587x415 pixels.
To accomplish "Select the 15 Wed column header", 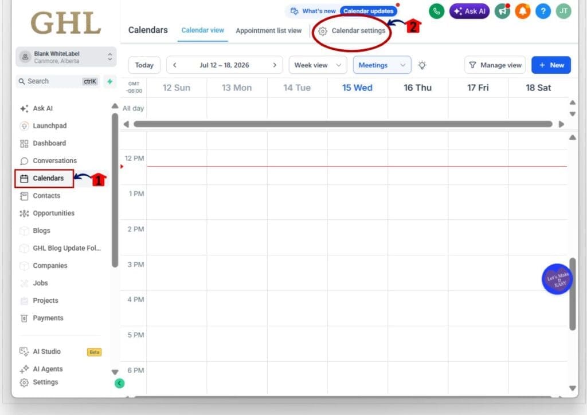I will [357, 88].
